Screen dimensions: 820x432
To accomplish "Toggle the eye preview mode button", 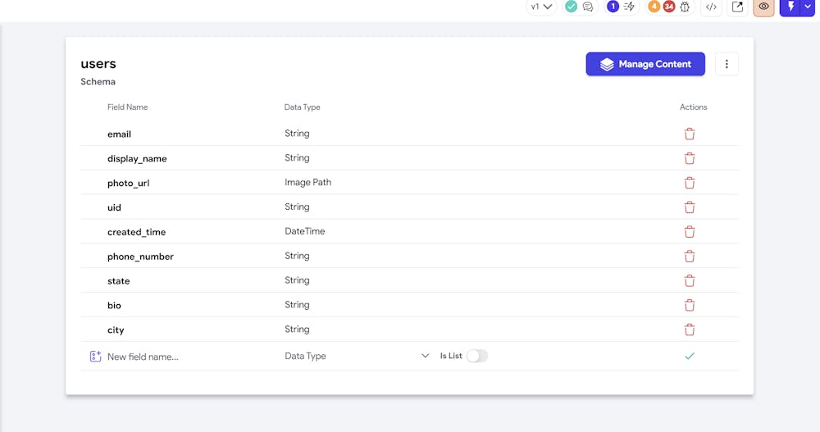I will pos(763,7).
